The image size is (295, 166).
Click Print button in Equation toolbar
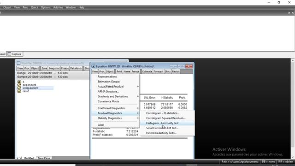pos(119,71)
